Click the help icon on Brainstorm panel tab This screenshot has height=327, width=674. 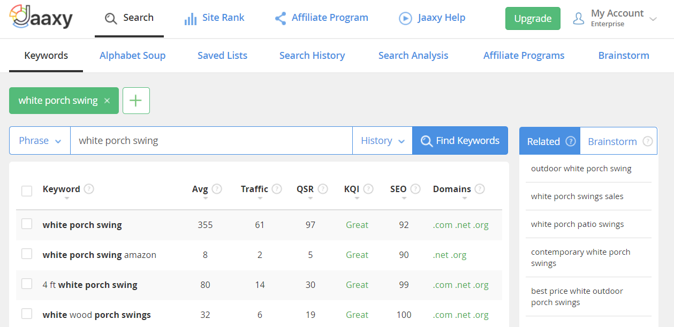tap(648, 141)
